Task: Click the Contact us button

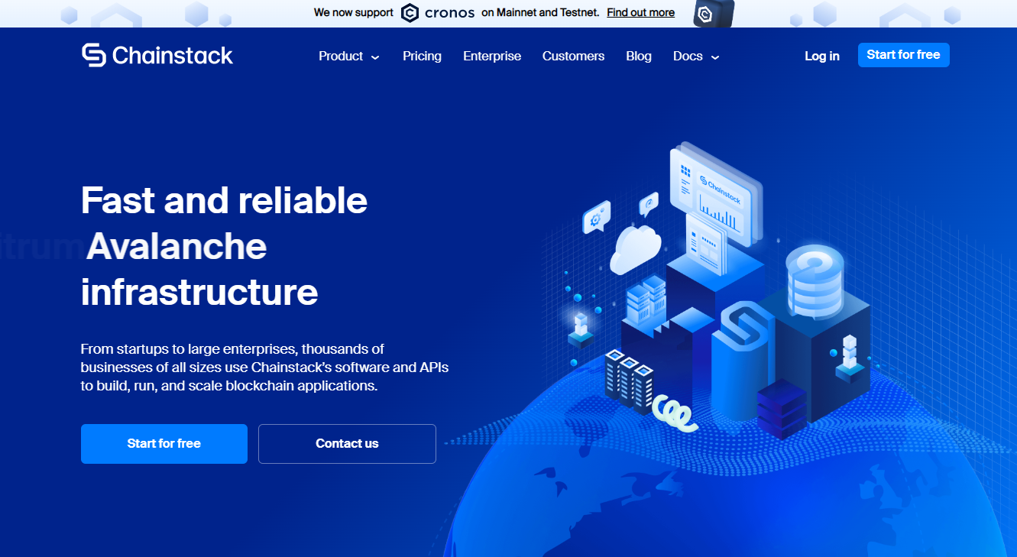Action: (347, 444)
